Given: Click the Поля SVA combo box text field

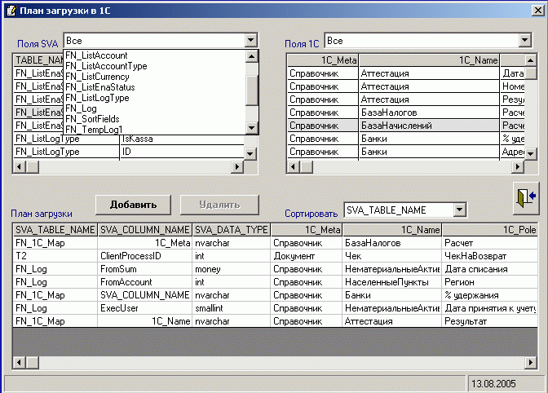Looking at the screenshot, I should click(154, 41).
